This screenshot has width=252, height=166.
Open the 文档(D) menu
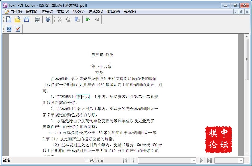[x=63, y=12]
